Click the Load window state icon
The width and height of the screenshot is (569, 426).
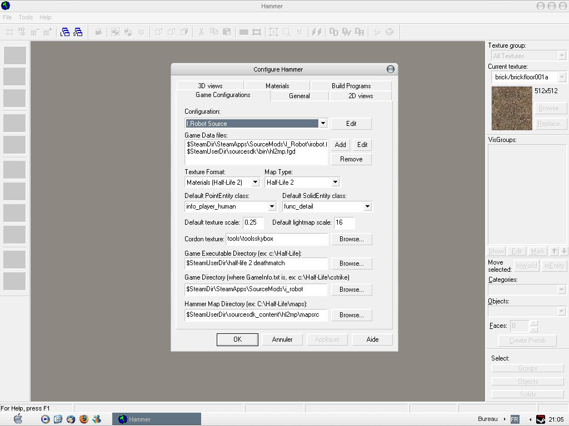(x=65, y=32)
